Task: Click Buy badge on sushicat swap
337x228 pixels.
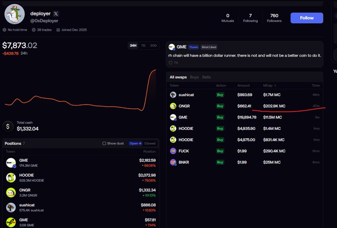Action: pos(220,95)
